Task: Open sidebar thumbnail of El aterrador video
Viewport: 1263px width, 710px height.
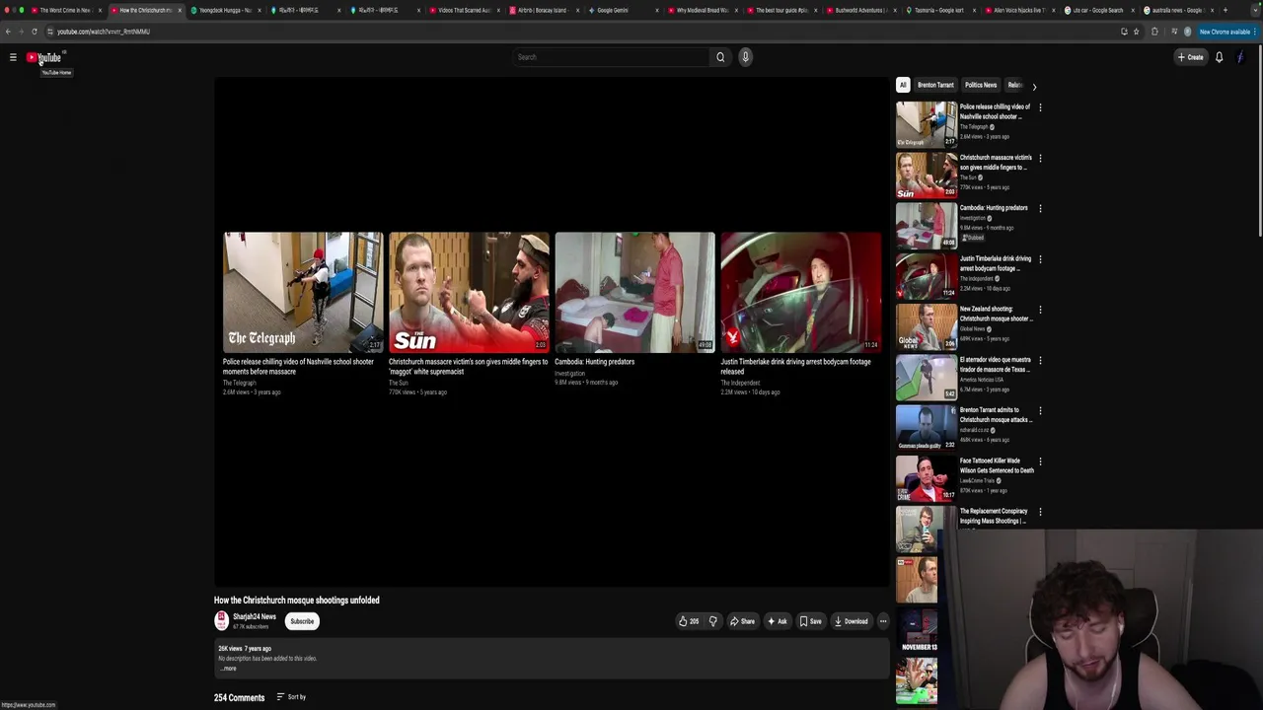Action: point(927,377)
